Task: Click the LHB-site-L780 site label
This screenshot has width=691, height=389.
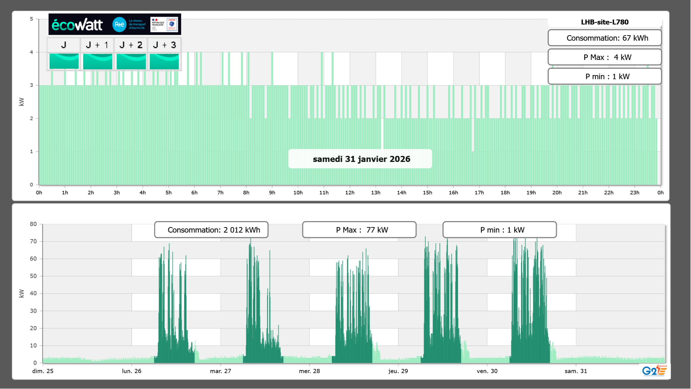Action: click(x=604, y=22)
